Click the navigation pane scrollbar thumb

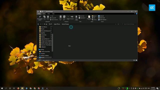52,43
